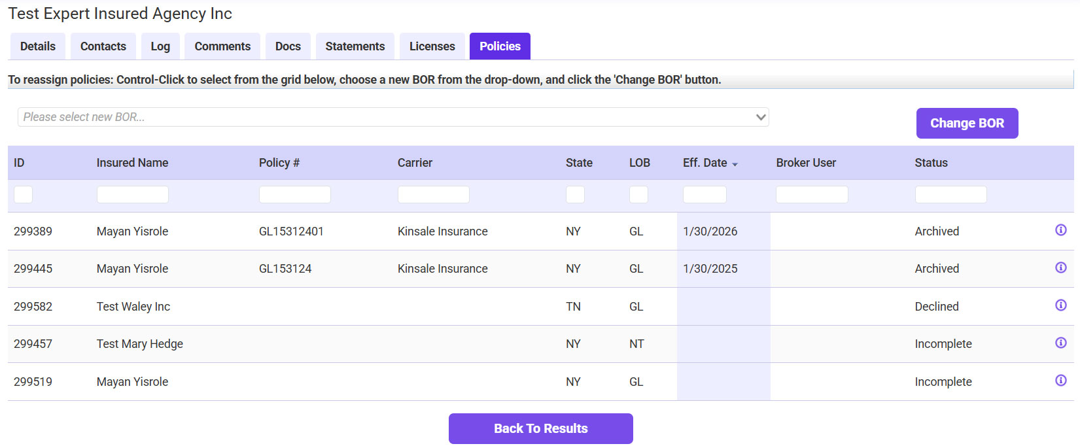Screen dimensions: 1080x446
Task: Click the Eff. Date sort arrow
Action: (735, 164)
